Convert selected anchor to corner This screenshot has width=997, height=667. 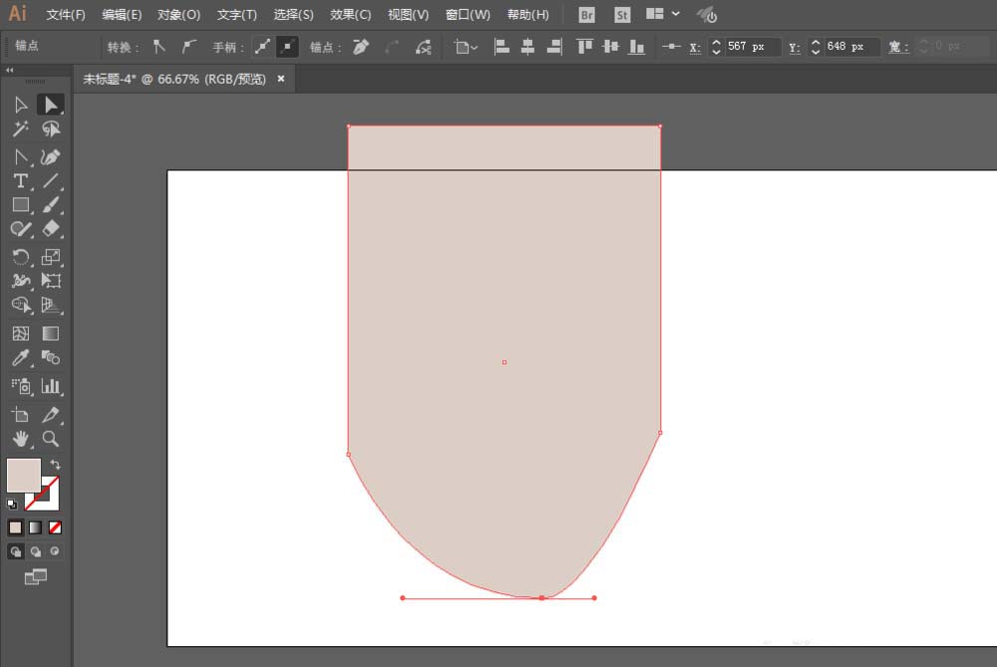159,47
